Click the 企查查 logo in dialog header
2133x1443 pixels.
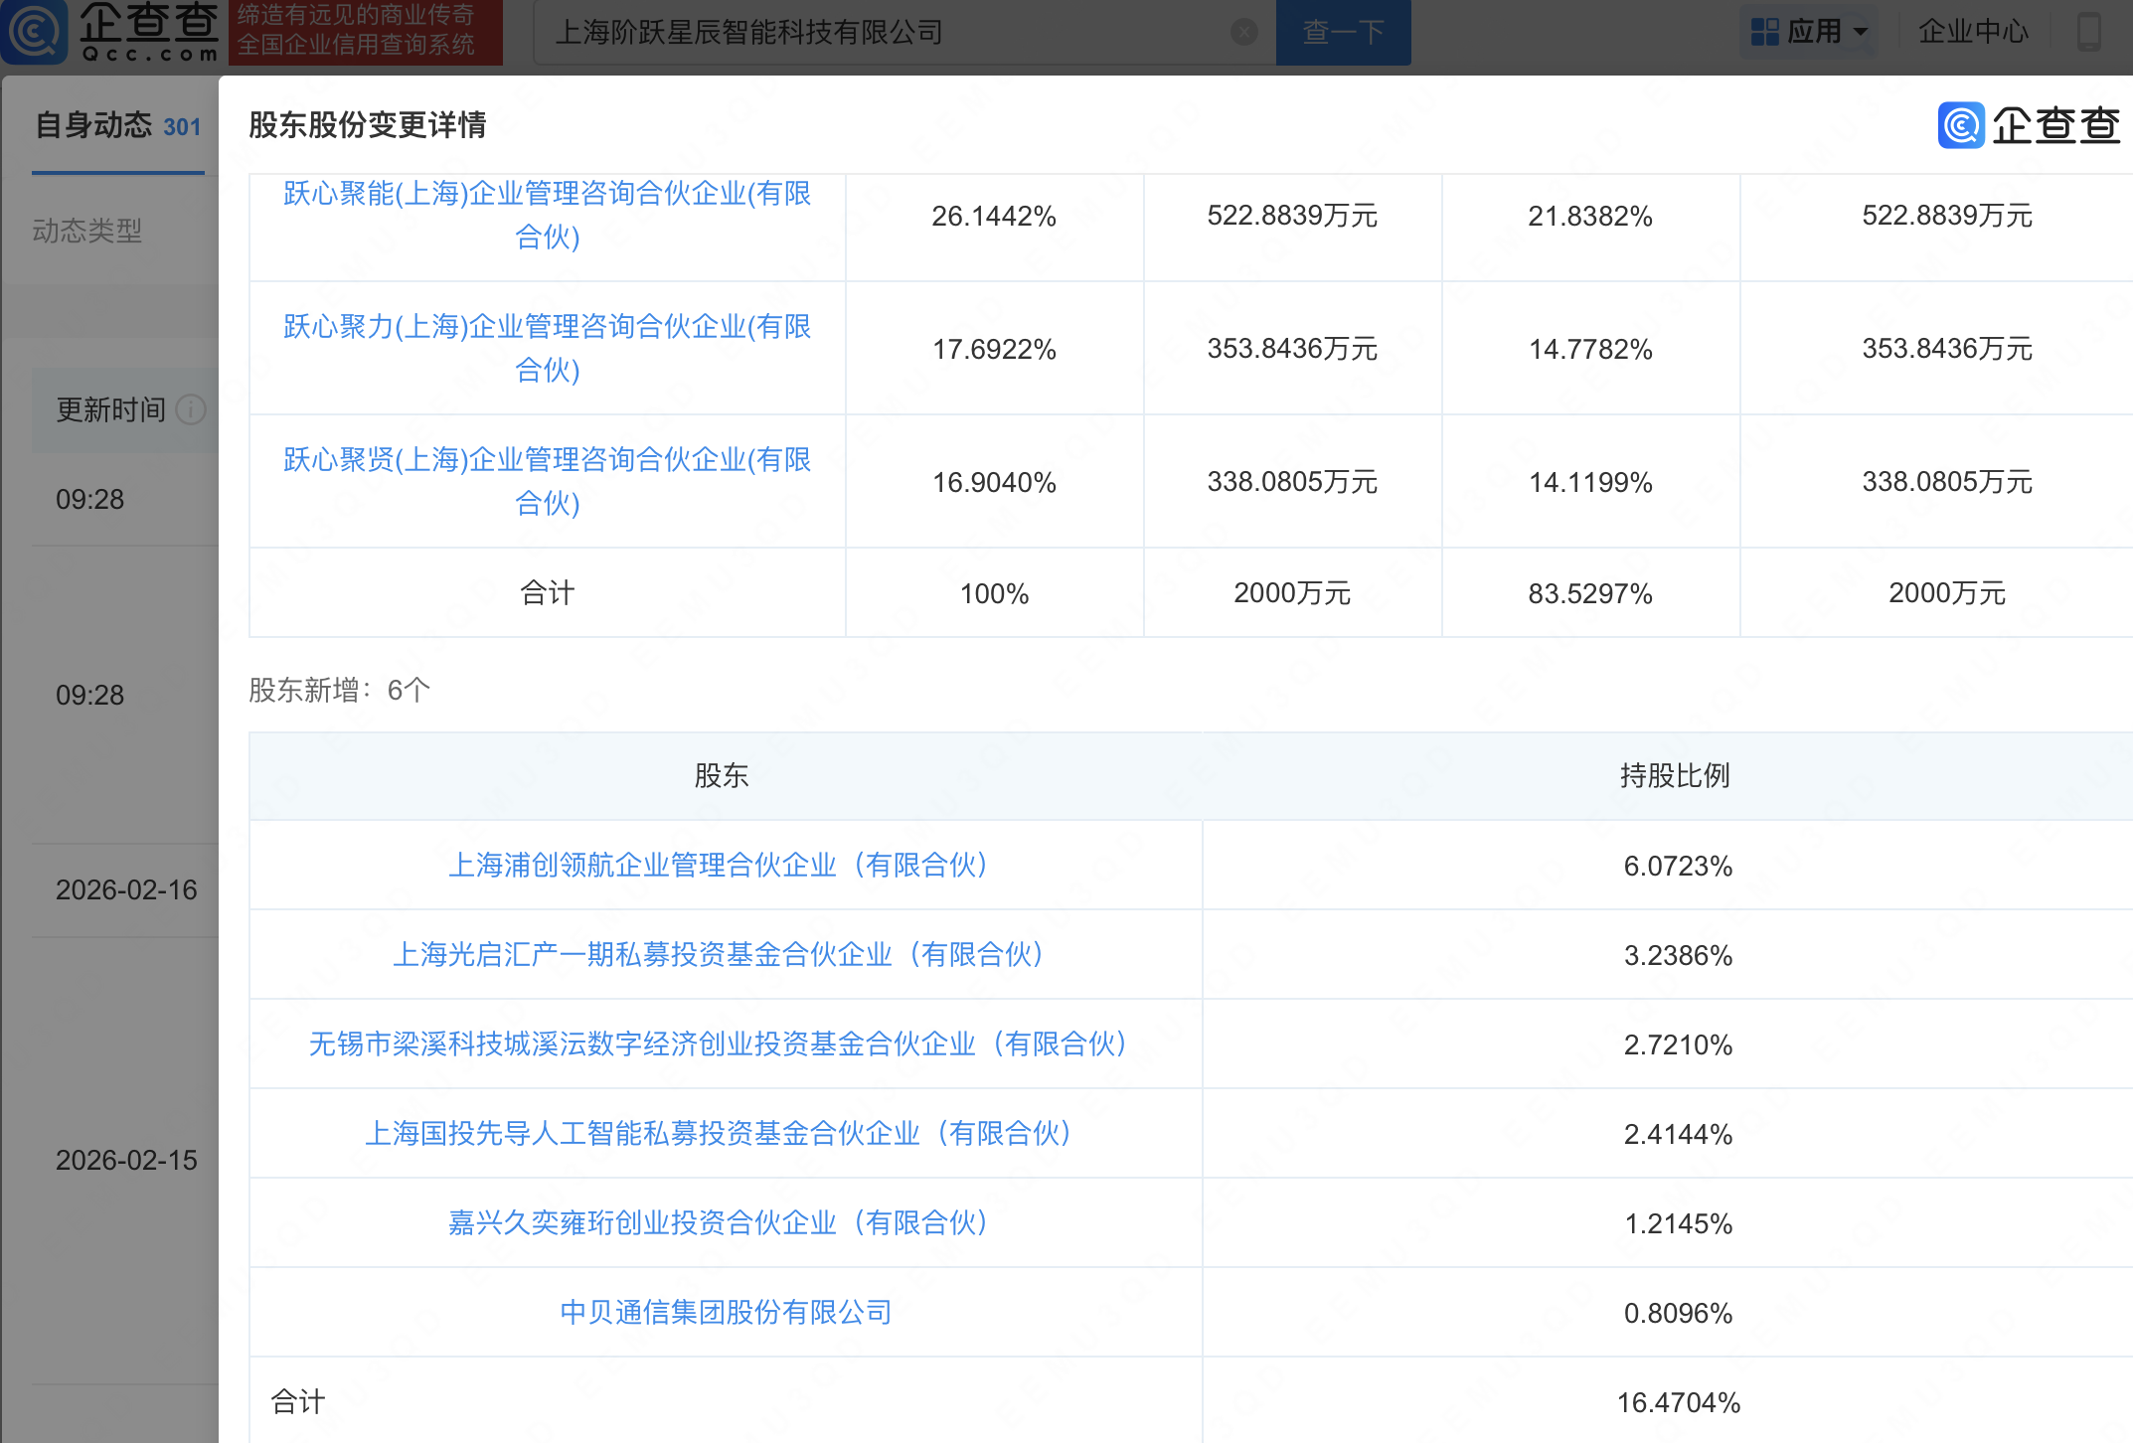click(2028, 125)
